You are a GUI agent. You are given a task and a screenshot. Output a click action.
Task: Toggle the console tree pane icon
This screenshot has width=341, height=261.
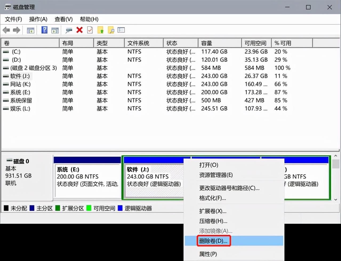[30, 30]
